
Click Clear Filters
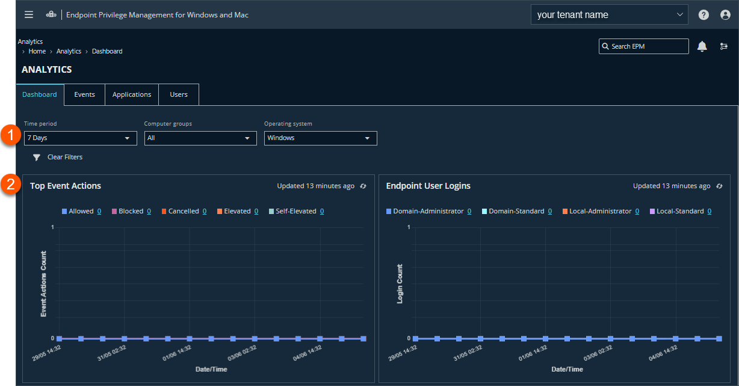pyautogui.click(x=65, y=157)
